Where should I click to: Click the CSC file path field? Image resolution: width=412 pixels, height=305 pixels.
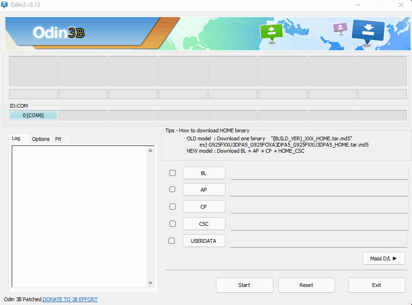[x=319, y=223]
